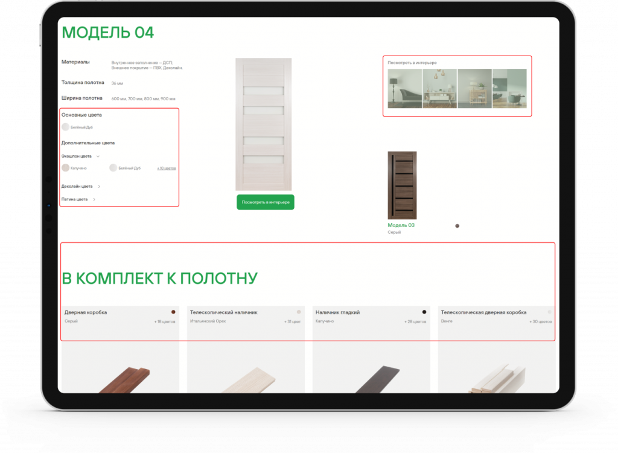This screenshot has width=618, height=453.
Task: Click the Венге color name
Action: 447,321
